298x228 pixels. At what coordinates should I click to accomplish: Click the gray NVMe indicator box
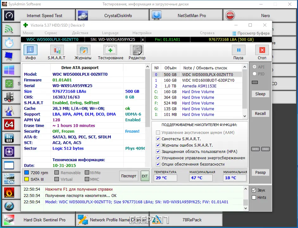pyautogui.click(x=87, y=173)
